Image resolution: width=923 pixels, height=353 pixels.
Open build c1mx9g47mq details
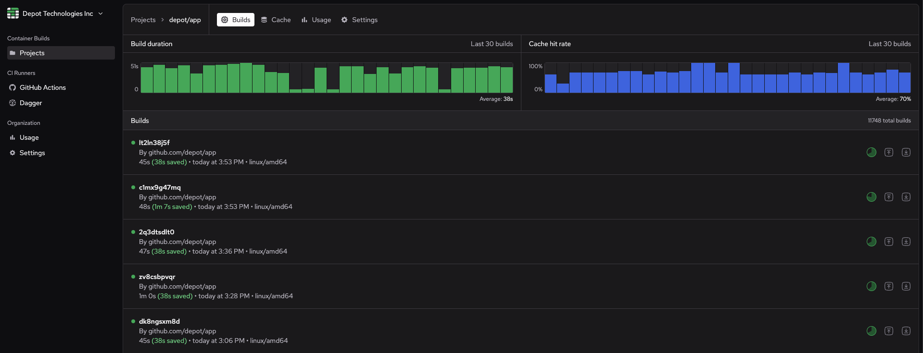(160, 187)
